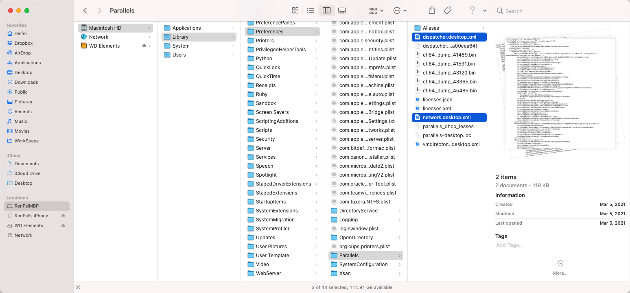Select com.apple.security.plist file

click(x=366, y=40)
